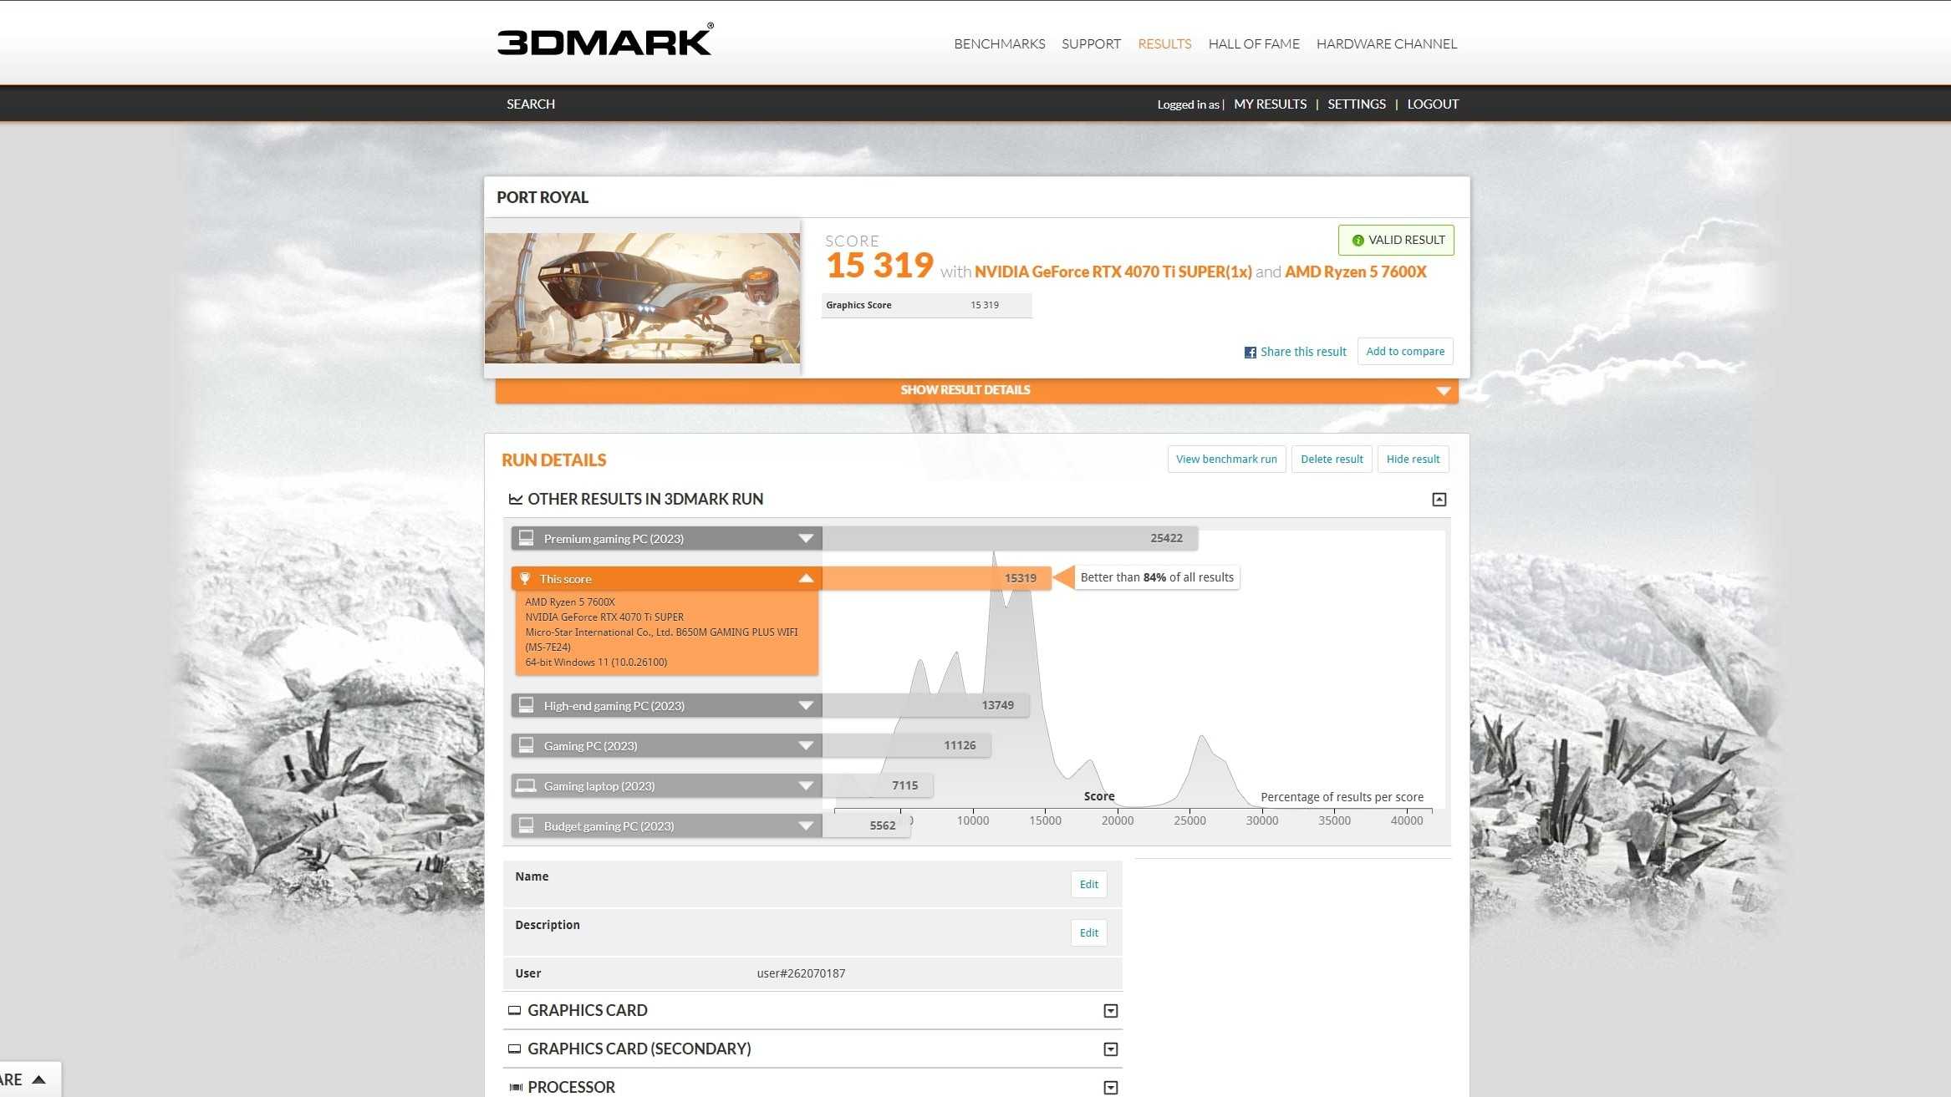Click the card icon beside GRAPHICS CARD heading
This screenshot has width=1951, height=1097.
(515, 1010)
